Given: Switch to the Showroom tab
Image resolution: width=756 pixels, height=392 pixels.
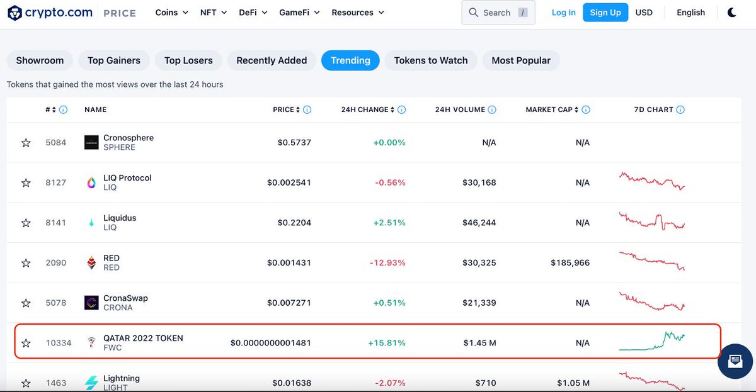Looking at the screenshot, I should pos(40,60).
